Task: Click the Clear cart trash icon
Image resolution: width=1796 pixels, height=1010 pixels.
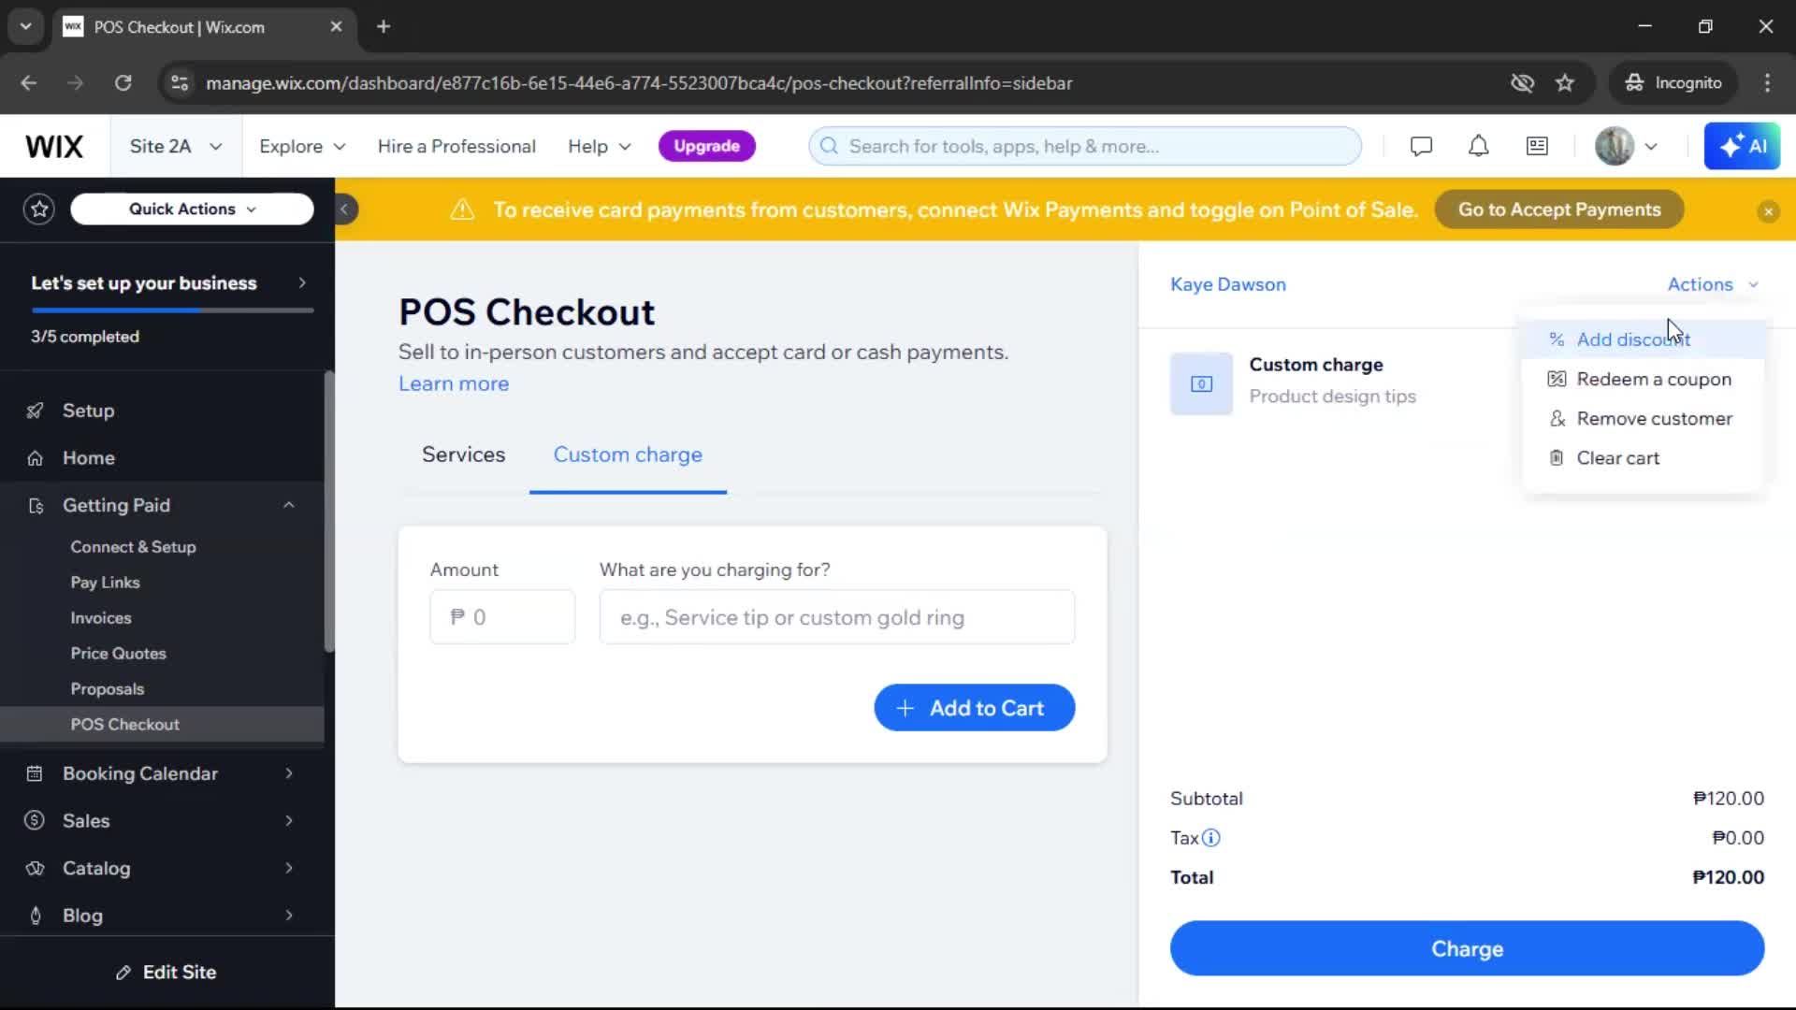Action: (1557, 458)
